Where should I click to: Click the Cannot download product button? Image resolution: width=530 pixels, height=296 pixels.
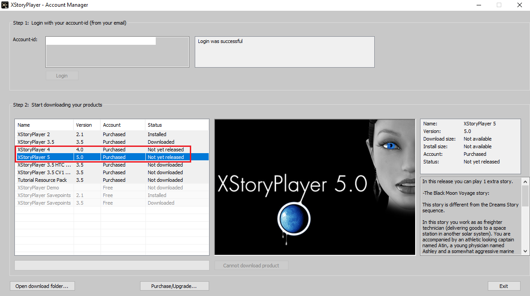251,265
